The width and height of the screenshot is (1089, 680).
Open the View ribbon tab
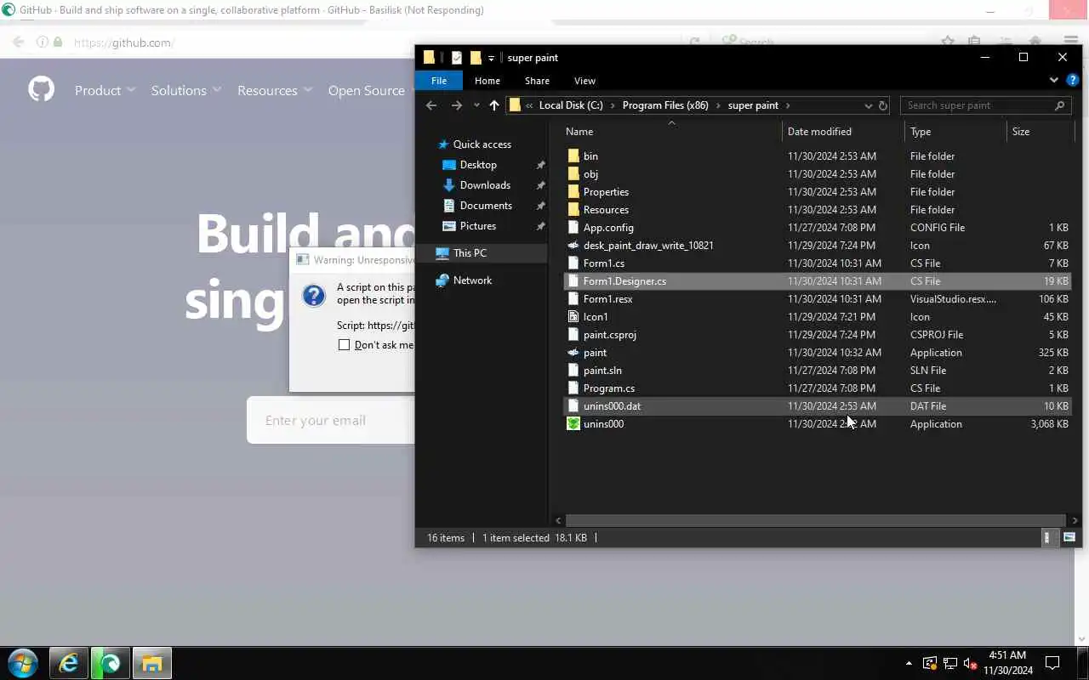(584, 81)
